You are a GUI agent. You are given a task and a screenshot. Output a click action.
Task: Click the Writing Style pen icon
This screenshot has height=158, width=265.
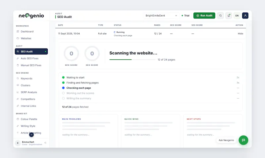(x=18, y=126)
